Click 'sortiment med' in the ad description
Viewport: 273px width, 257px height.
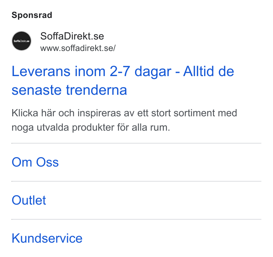click(205, 113)
